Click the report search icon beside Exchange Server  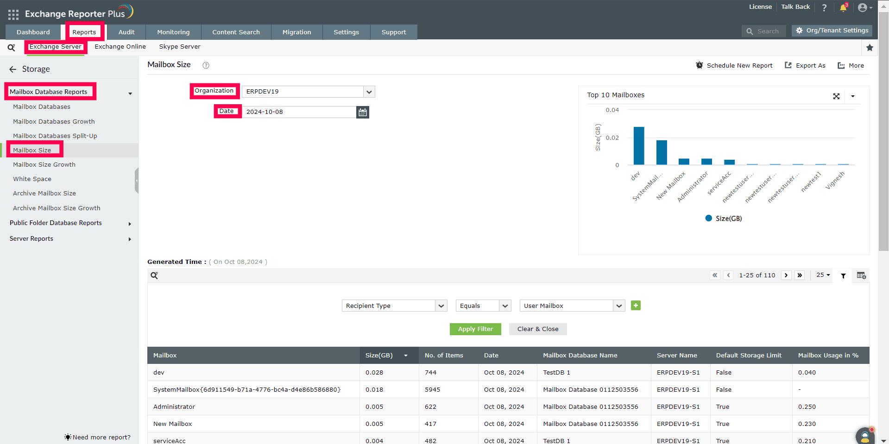coord(12,47)
